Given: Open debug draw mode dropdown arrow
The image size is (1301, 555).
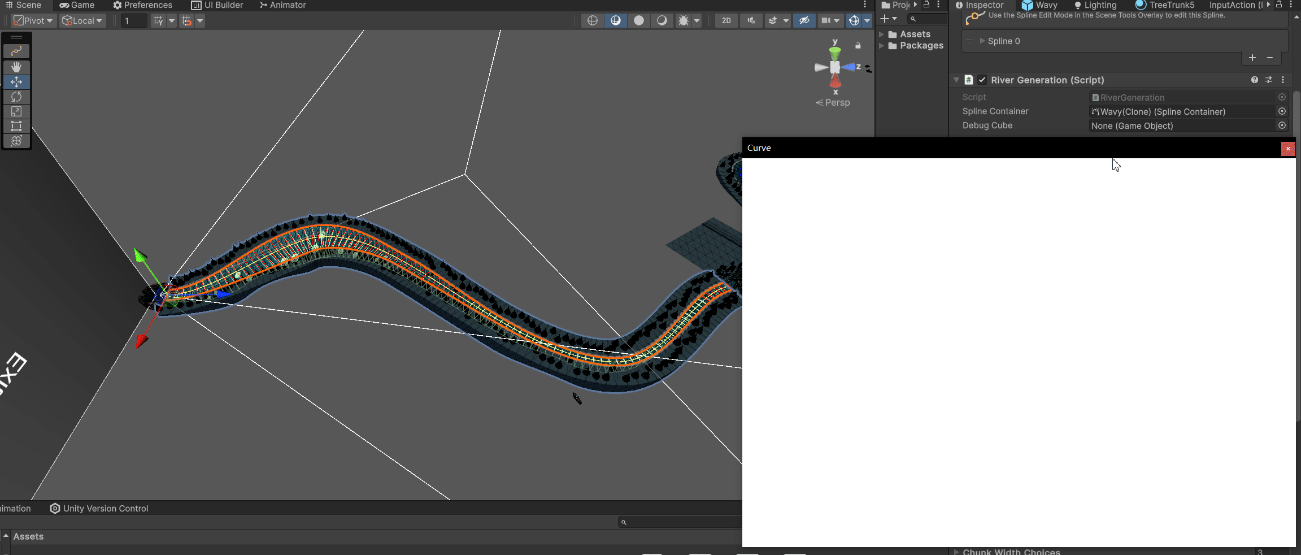Looking at the screenshot, I should tap(697, 20).
